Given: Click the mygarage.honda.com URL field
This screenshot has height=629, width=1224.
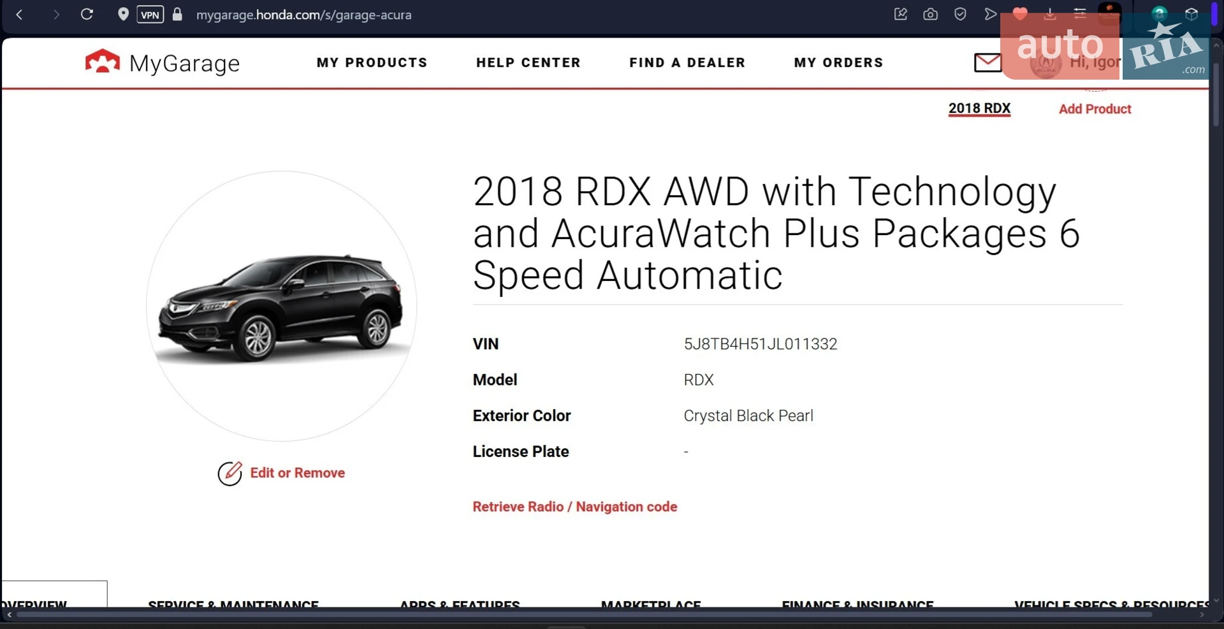Looking at the screenshot, I should pos(303,14).
